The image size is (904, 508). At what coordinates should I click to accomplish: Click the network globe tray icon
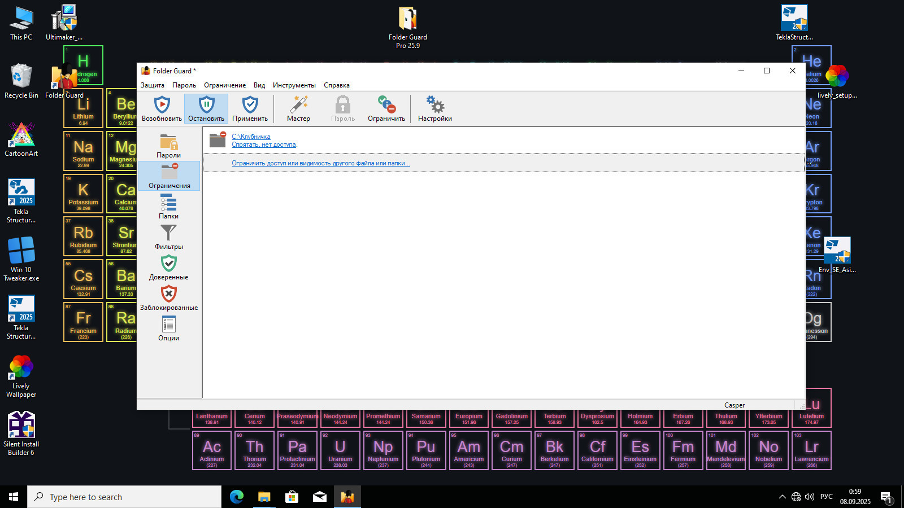796,497
